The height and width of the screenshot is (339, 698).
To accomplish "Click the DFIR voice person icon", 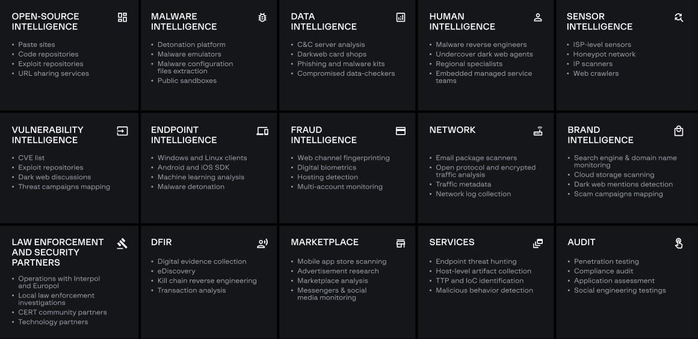I will [x=262, y=243].
